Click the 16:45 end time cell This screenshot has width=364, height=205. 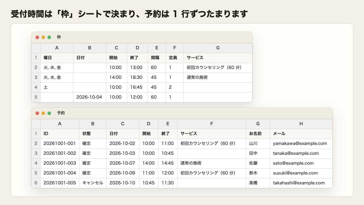(x=138, y=88)
